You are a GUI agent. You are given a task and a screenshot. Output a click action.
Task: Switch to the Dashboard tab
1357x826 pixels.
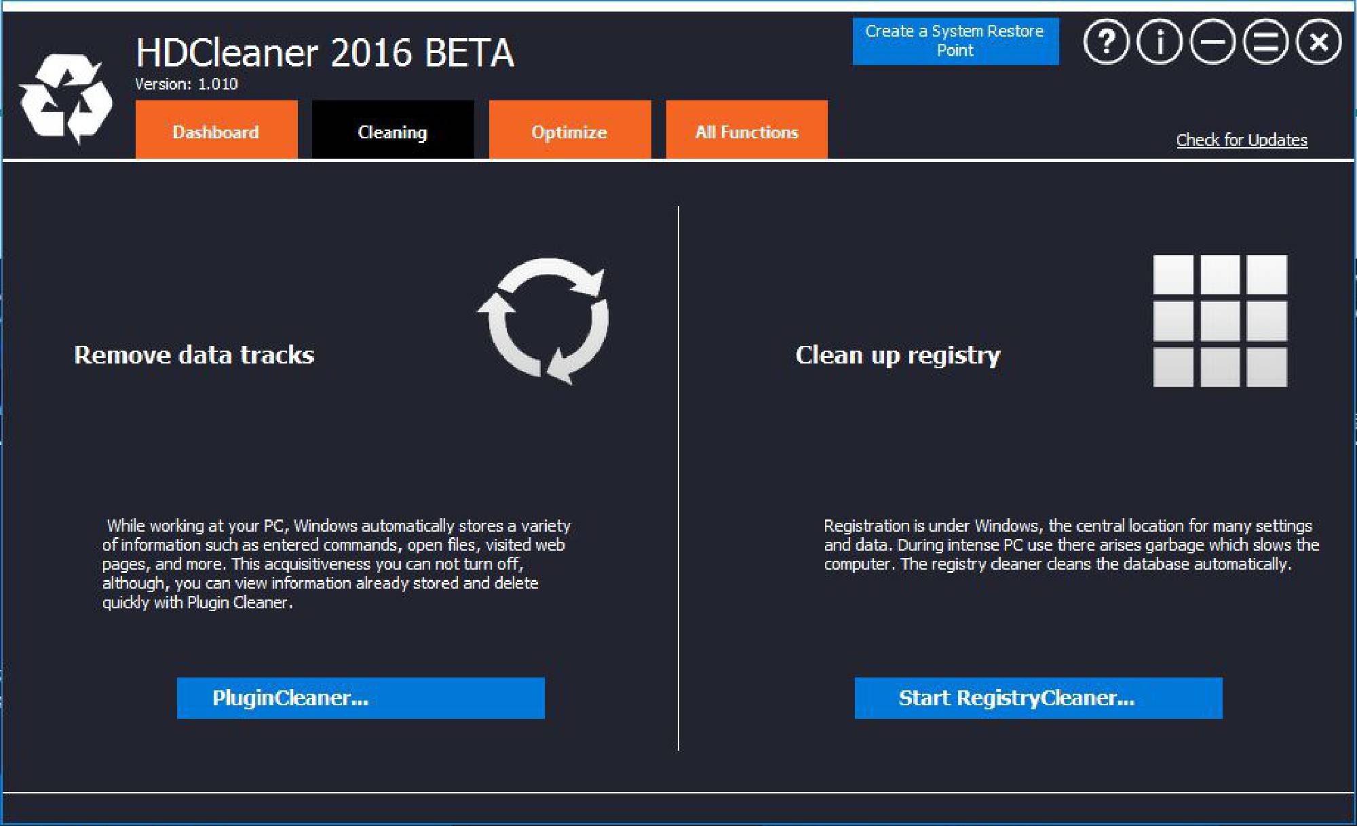coord(216,131)
